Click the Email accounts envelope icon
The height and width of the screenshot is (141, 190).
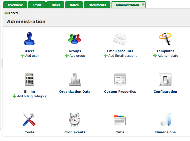pos(120,39)
